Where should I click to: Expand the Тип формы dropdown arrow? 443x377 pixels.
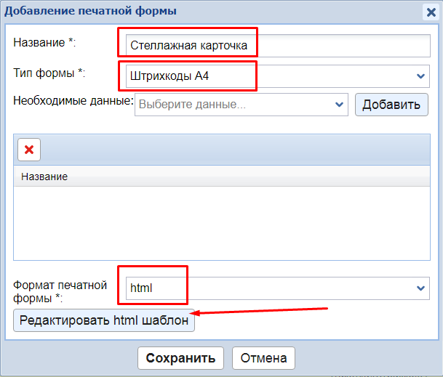tap(421, 76)
